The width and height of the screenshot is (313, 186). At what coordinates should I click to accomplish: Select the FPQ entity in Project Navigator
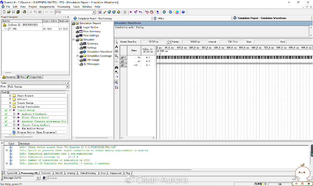15,29
